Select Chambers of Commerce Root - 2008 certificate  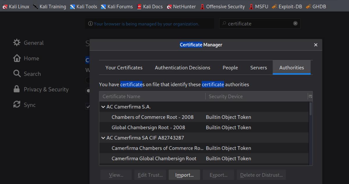[x=152, y=117]
